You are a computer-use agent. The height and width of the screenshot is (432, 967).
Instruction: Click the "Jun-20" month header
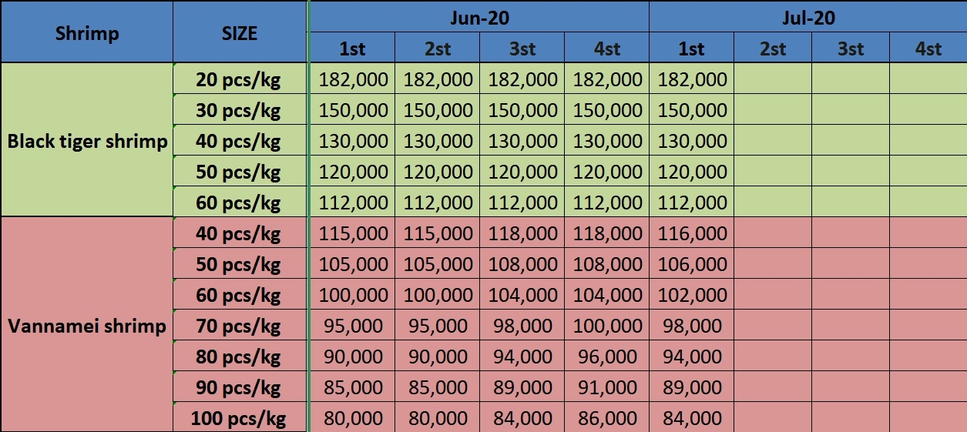(478, 18)
